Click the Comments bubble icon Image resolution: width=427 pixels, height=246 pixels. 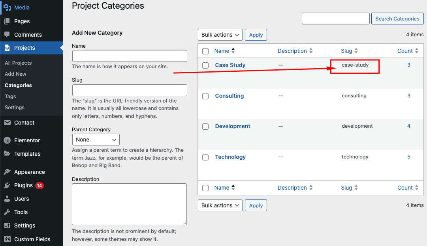[x=7, y=35]
